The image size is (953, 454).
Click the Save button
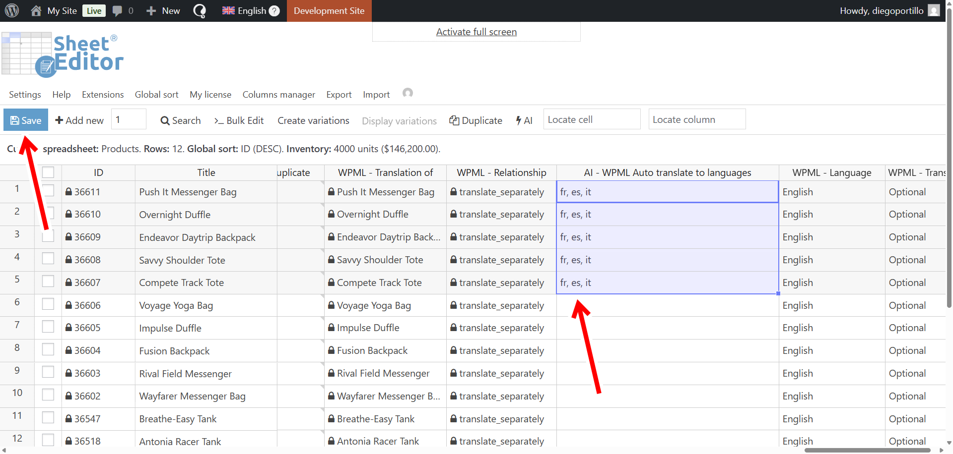[x=26, y=120]
